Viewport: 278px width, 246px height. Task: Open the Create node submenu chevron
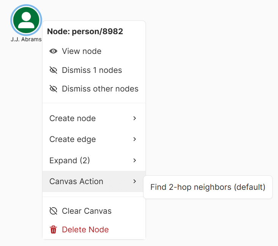[134, 118]
